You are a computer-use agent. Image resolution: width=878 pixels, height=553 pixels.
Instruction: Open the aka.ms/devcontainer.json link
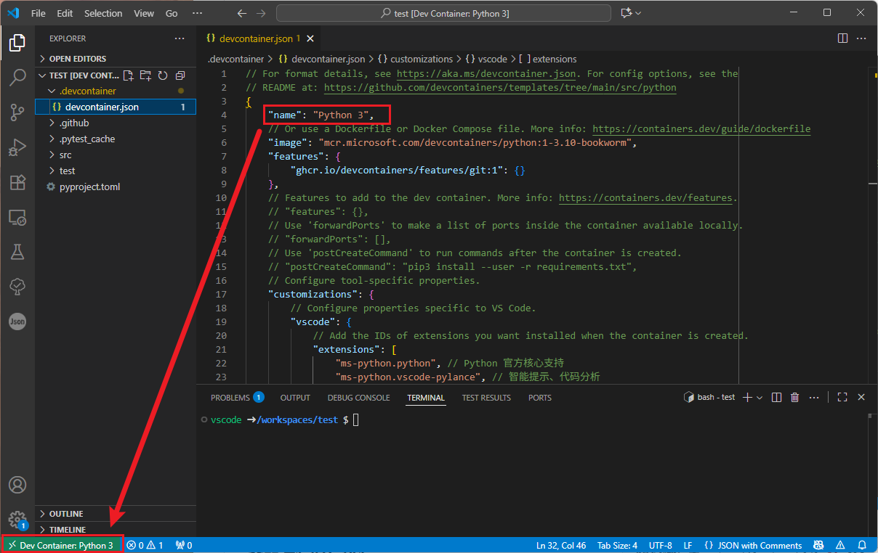click(x=487, y=73)
